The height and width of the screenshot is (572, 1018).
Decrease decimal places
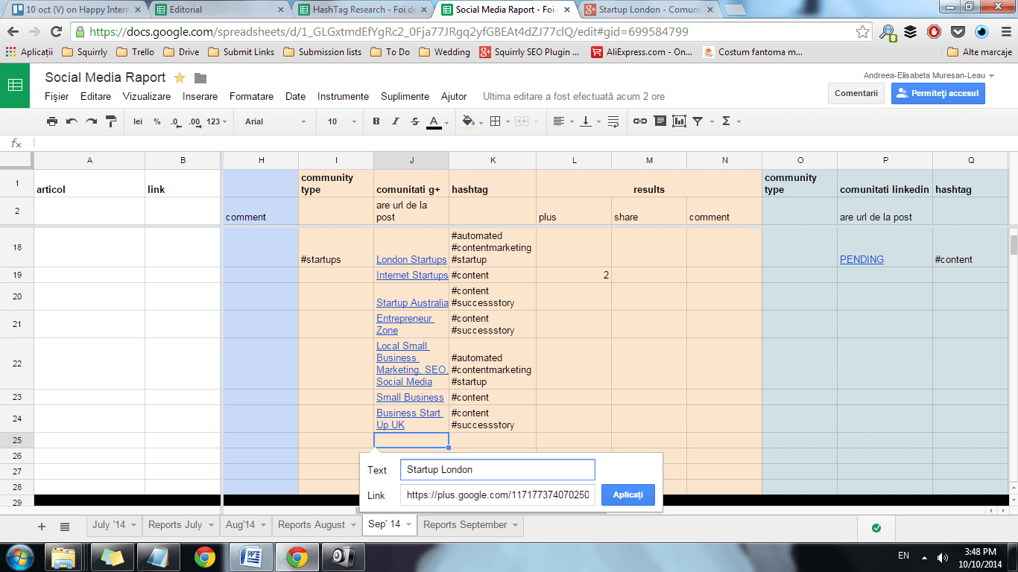coord(175,121)
